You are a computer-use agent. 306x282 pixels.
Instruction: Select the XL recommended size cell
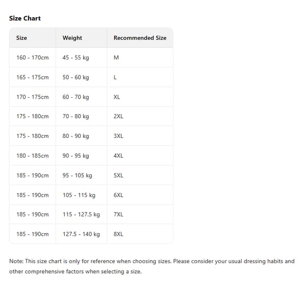coord(140,97)
